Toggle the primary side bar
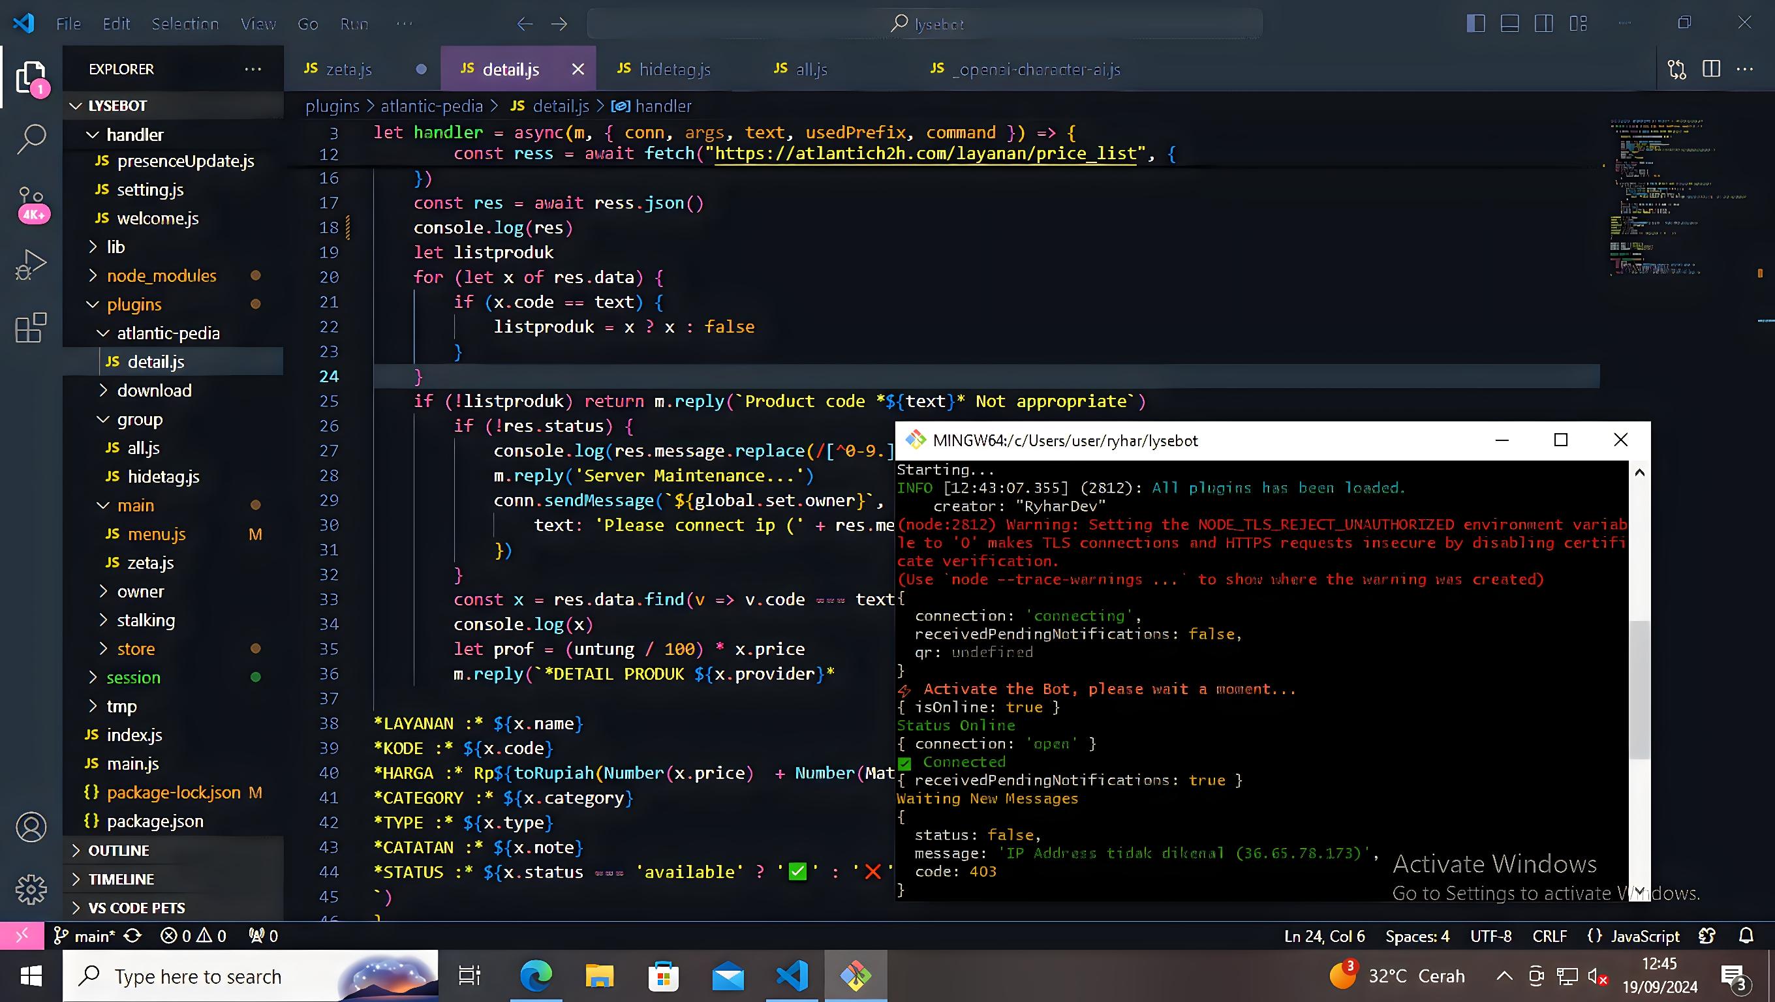1775x1002 pixels. click(1475, 23)
